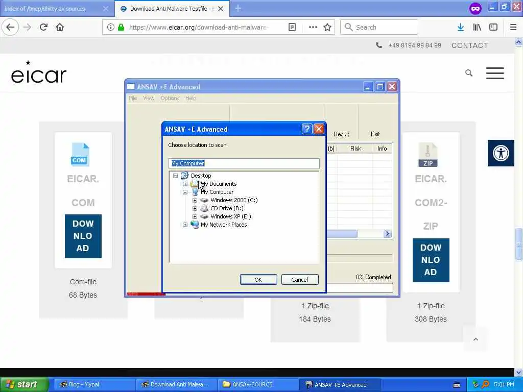Select Windows XP (E:) drive
This screenshot has height=392, width=523.
pos(230,216)
